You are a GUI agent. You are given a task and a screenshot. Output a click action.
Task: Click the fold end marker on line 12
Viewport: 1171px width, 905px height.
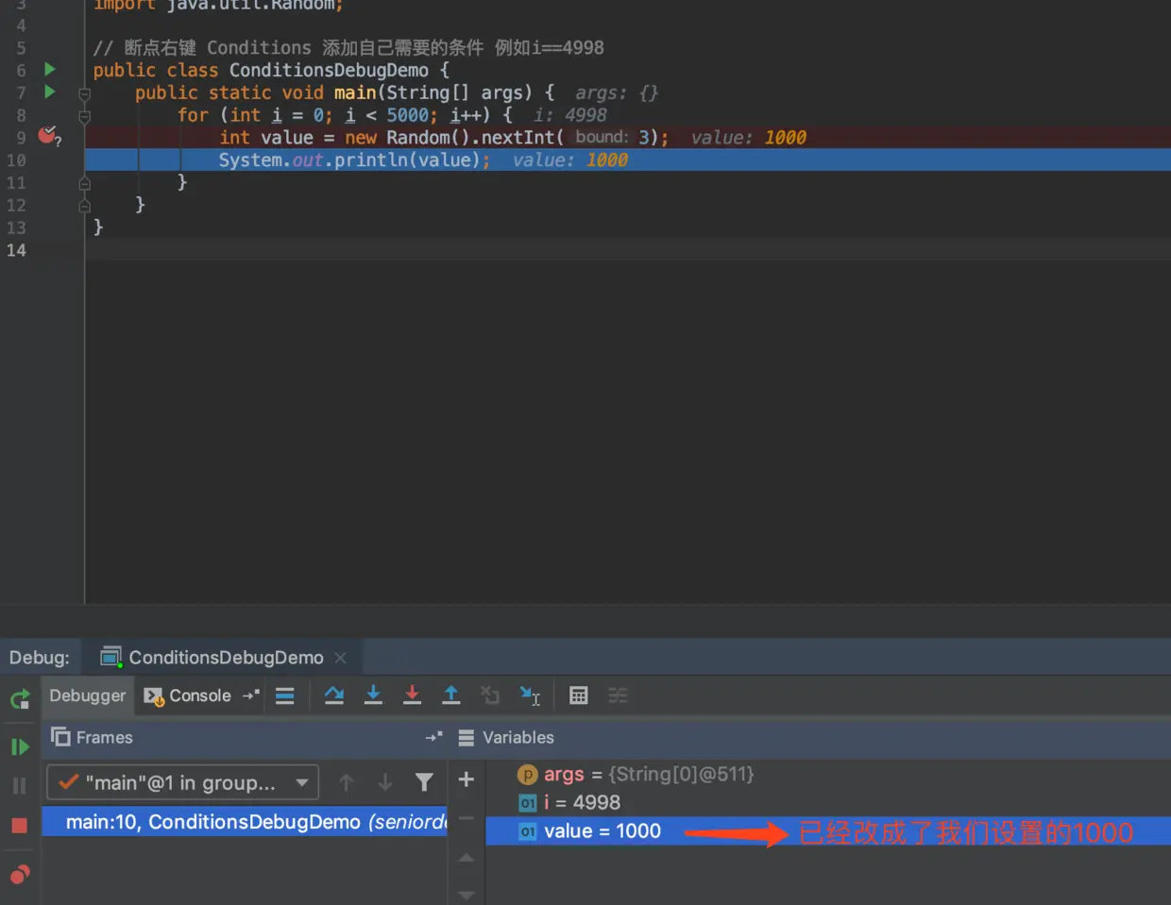point(84,205)
